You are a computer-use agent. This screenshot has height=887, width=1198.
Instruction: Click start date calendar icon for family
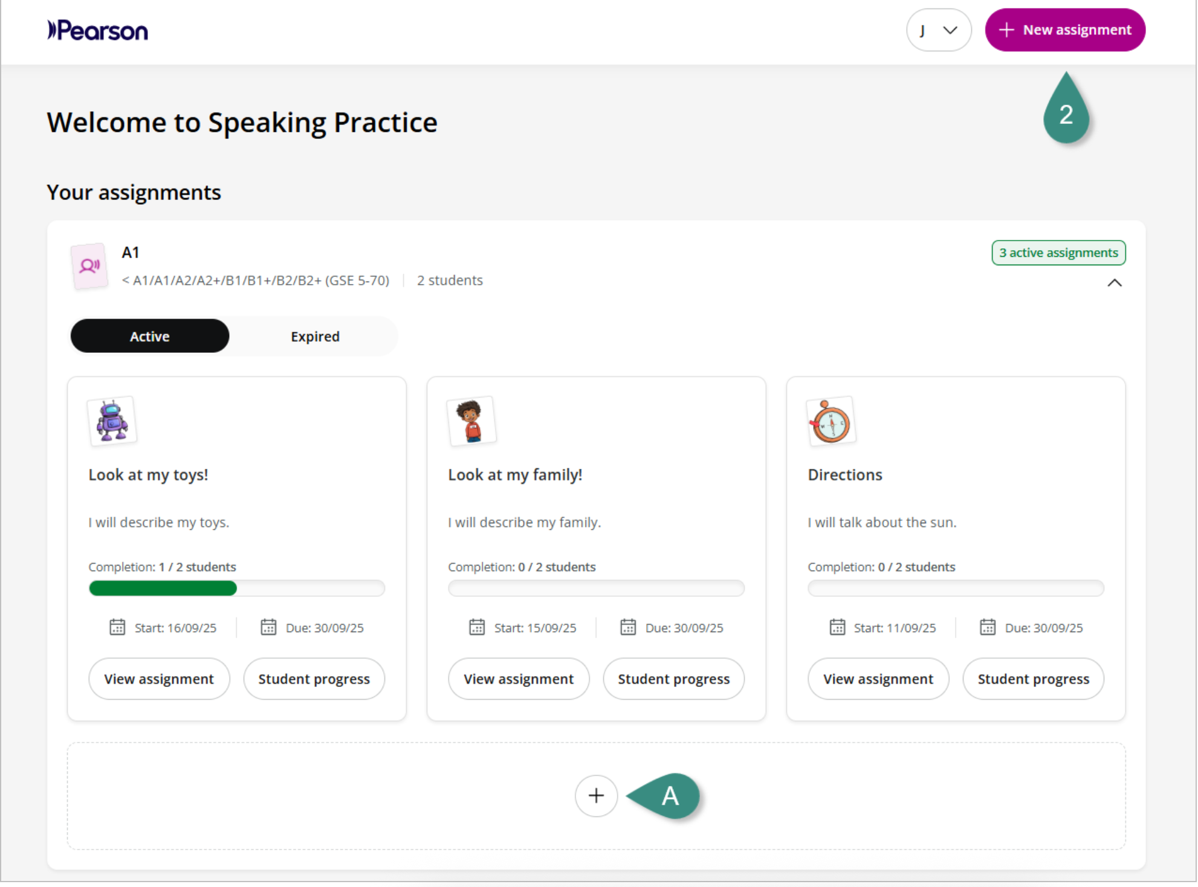[477, 627]
